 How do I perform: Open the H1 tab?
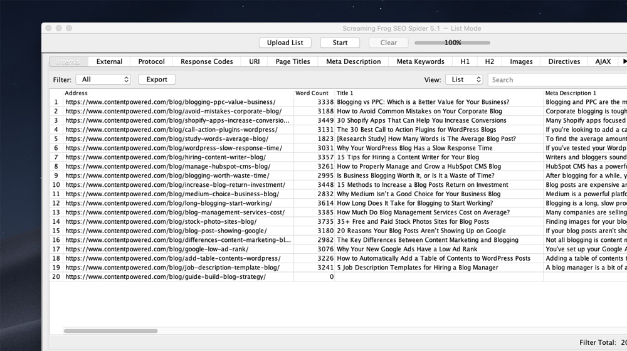[x=465, y=61]
